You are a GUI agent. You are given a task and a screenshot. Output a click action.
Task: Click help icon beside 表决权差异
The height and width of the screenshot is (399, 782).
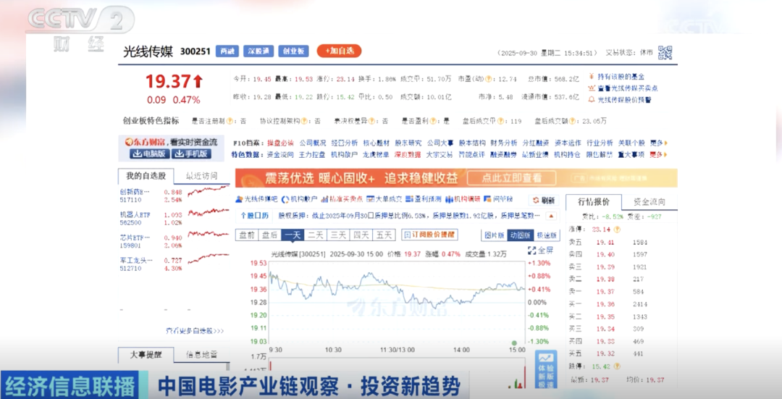tap(371, 121)
